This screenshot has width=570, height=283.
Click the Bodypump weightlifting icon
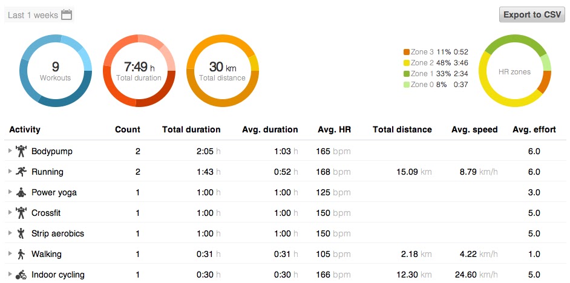coord(21,151)
